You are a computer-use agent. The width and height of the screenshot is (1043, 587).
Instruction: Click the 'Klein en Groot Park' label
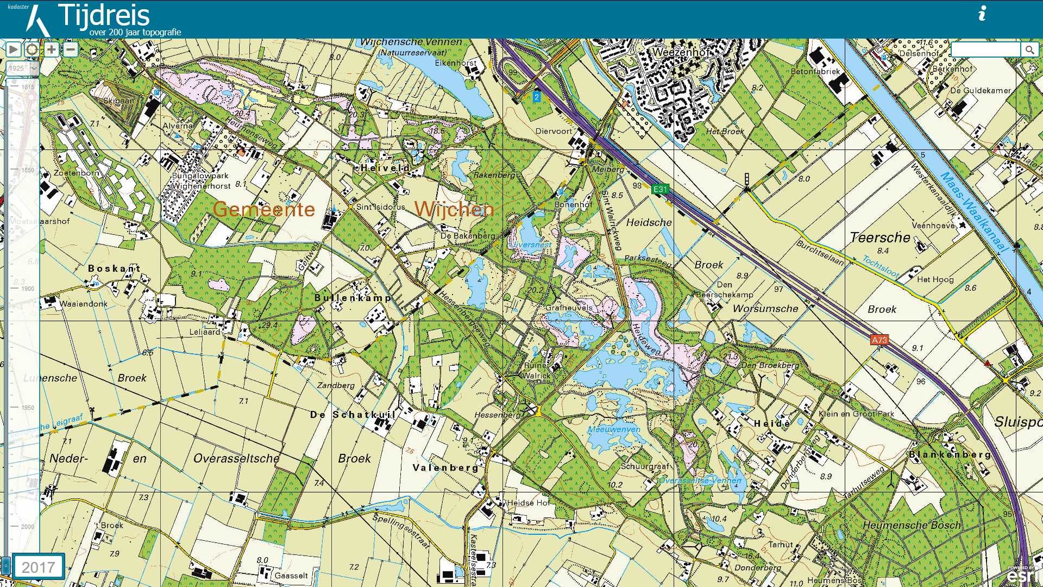856,414
